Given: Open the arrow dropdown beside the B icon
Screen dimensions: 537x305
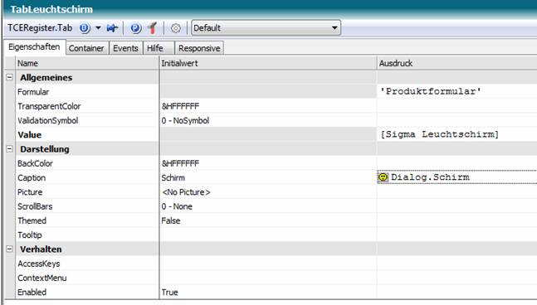Looking at the screenshot, I should pyautogui.click(x=98, y=28).
